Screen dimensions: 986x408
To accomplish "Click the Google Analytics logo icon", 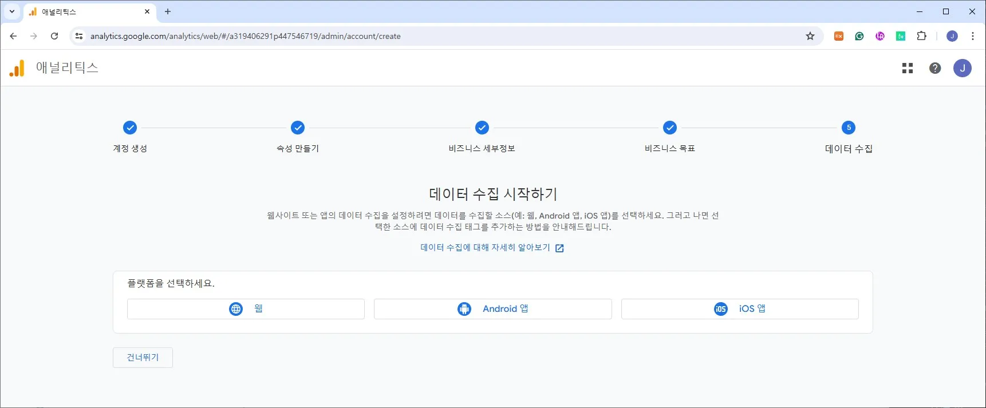I will tap(17, 68).
